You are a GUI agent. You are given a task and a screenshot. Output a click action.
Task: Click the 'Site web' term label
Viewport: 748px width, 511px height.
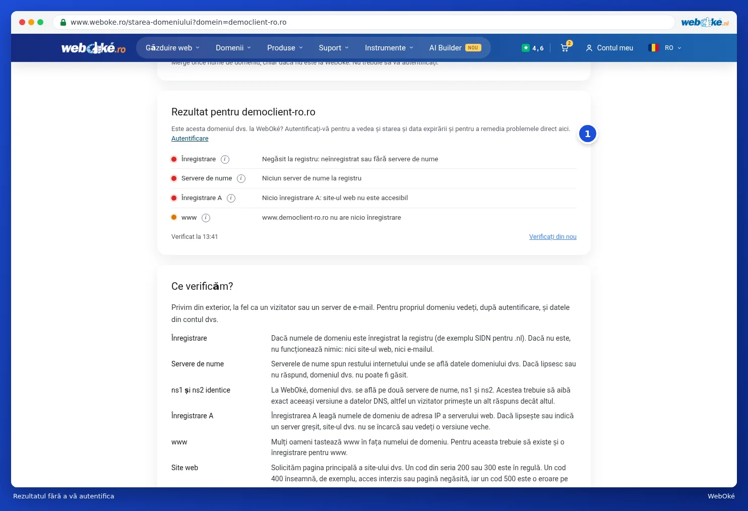pos(184,468)
